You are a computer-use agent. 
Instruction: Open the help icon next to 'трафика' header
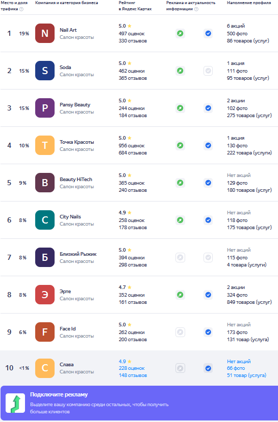pyautogui.click(x=21, y=9)
